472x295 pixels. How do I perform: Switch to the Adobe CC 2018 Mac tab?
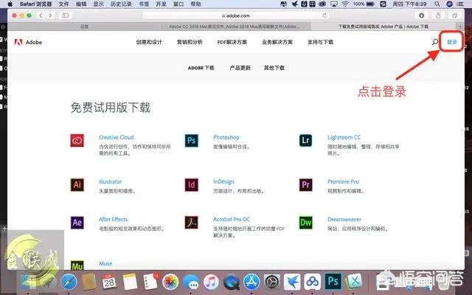tap(235, 27)
